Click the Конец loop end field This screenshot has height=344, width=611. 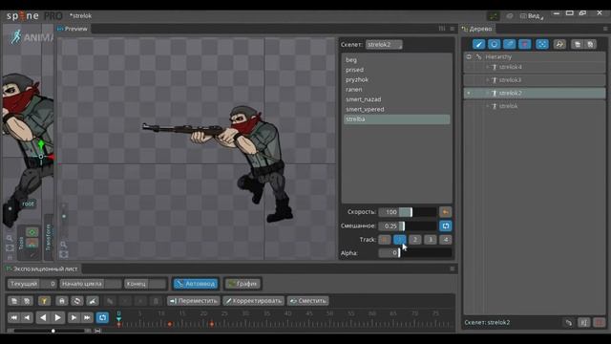tap(145, 284)
